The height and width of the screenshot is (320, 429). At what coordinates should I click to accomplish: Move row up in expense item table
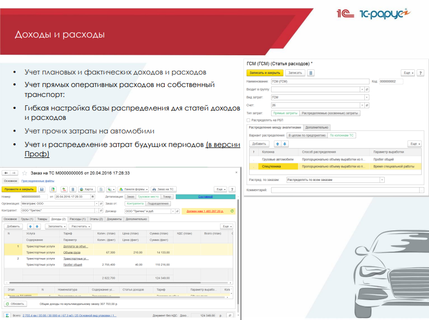click(x=278, y=143)
